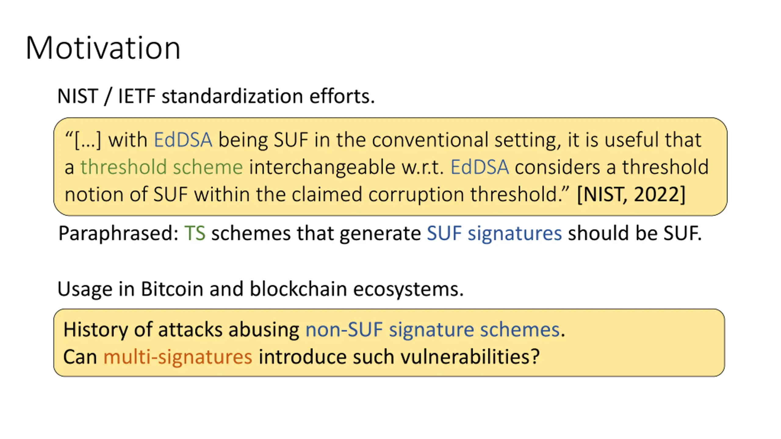Click the interchangeable w.r.t. text
Image resolution: width=781 pixels, height=439 pixels.
pos(347,167)
